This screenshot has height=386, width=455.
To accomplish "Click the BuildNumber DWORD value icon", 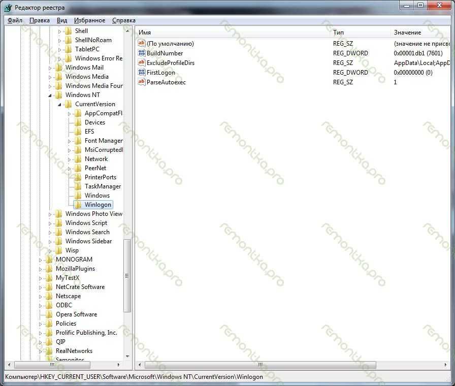I will point(142,53).
